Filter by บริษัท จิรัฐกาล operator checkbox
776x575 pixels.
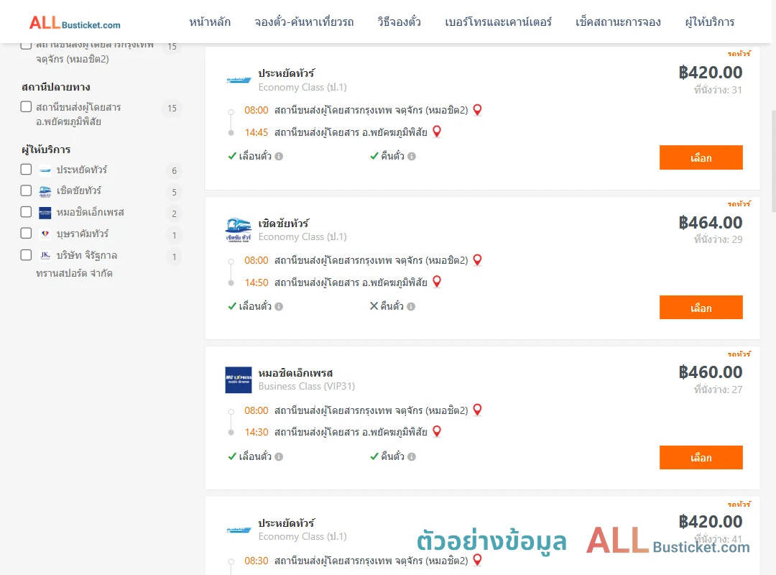point(27,255)
